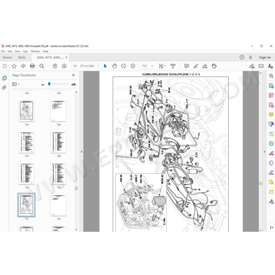
Task: Click the scrolling mode icon
Action: [x=173, y=66]
